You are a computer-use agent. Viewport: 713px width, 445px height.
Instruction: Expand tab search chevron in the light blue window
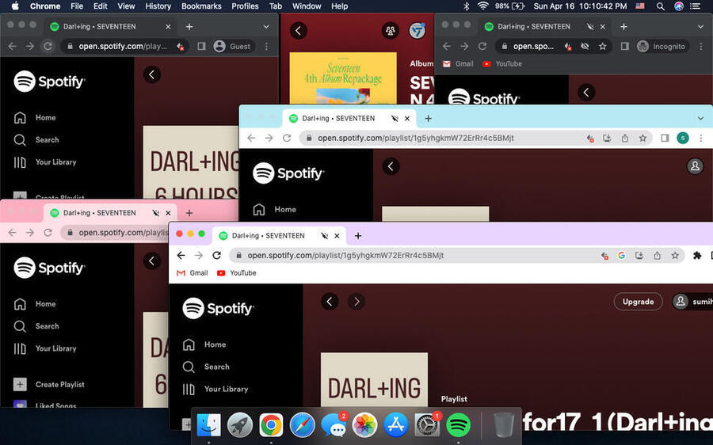click(x=700, y=118)
